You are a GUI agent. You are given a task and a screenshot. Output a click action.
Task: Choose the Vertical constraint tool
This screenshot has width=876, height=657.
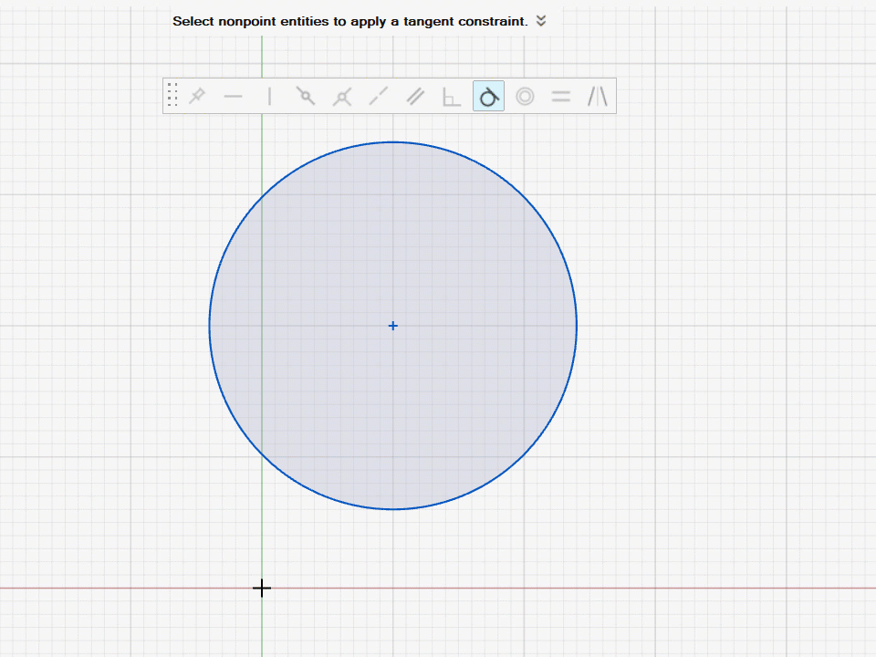point(269,96)
